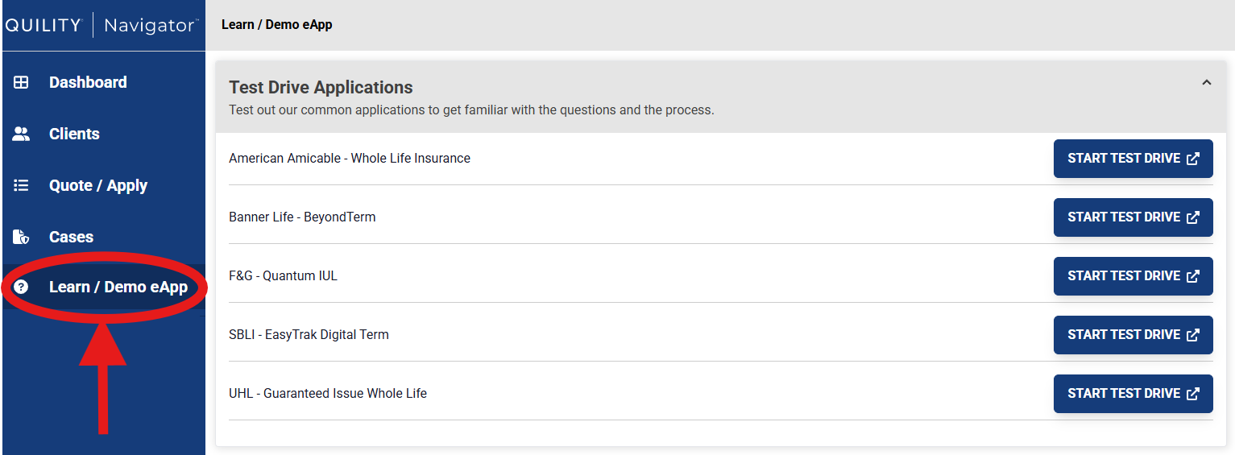Click the Test Drive Applications heading
Viewport: 1235px width, 455px height.
click(x=321, y=87)
